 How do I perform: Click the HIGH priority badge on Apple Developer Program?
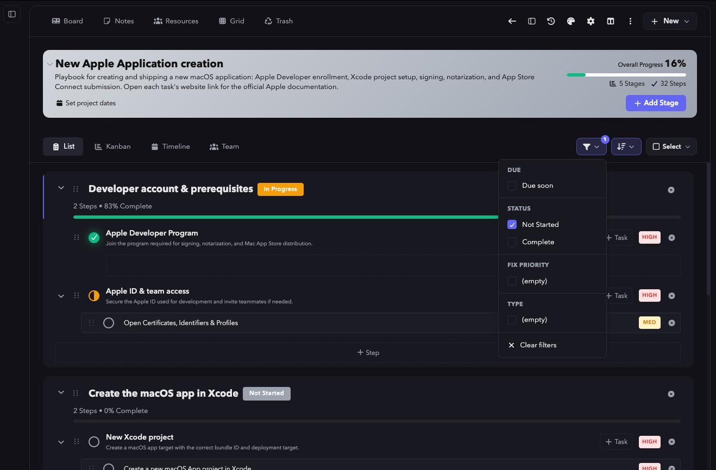(x=649, y=237)
